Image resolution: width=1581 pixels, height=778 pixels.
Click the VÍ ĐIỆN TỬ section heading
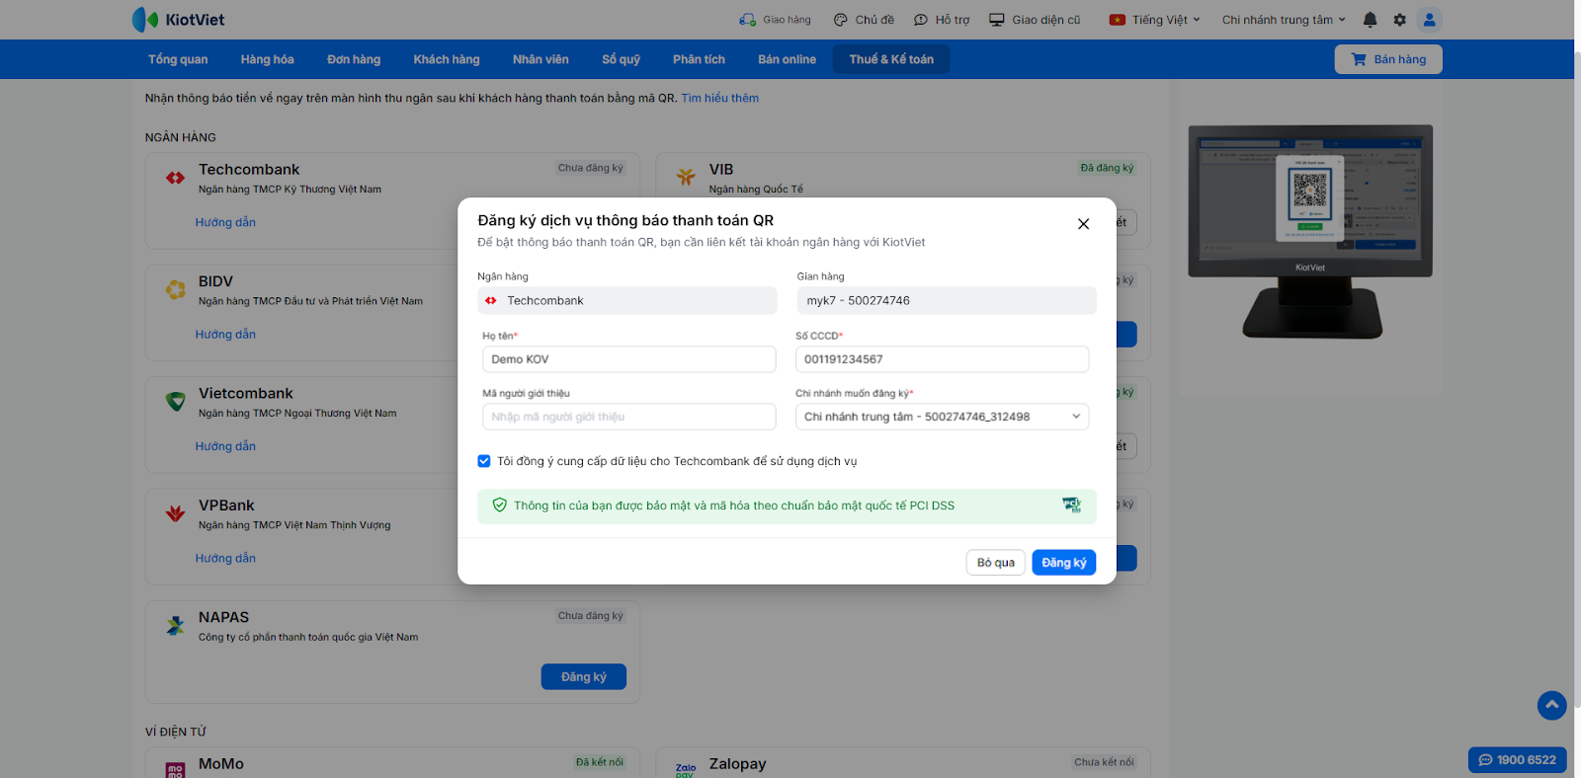point(176,732)
